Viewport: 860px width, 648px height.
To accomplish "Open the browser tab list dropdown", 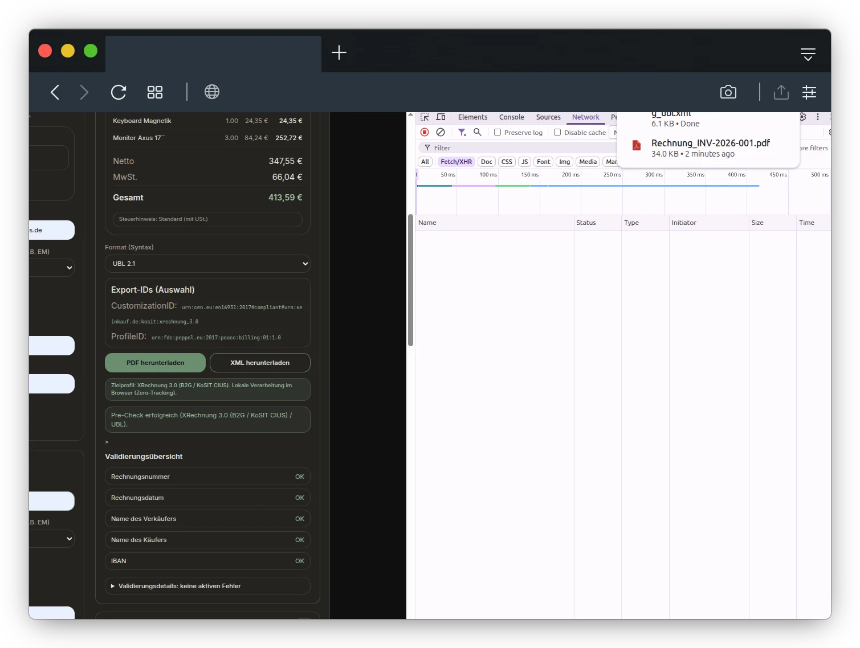I will pyautogui.click(x=808, y=54).
